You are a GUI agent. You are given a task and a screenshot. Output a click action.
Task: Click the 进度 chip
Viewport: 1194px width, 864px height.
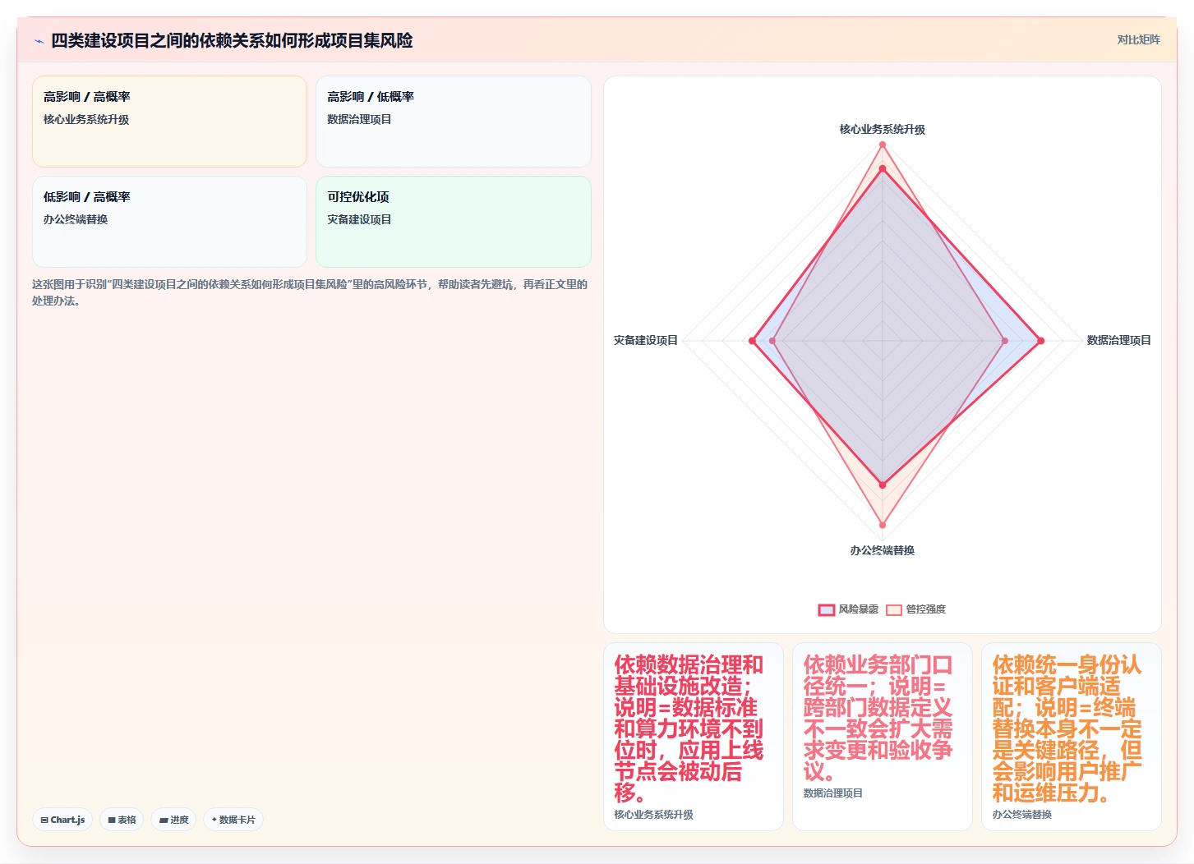click(173, 820)
